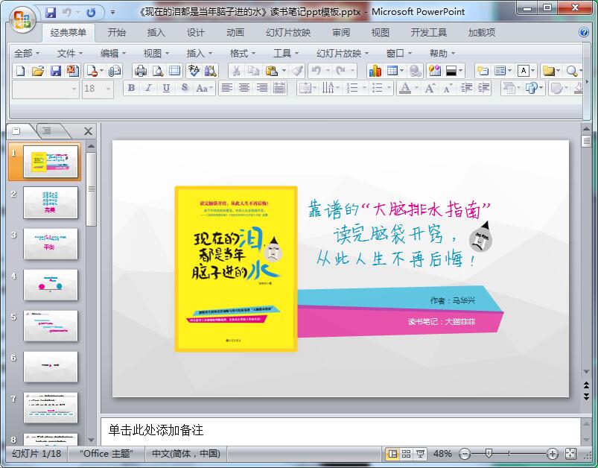Switch to Slide Sorter view in status bar
The height and width of the screenshot is (468, 598).
(x=406, y=454)
